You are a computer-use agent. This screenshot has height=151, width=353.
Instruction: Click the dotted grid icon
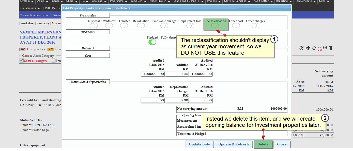[x=325, y=48]
